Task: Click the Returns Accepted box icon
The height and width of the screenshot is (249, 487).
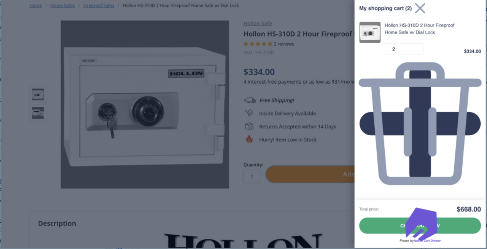Action: pos(249,127)
